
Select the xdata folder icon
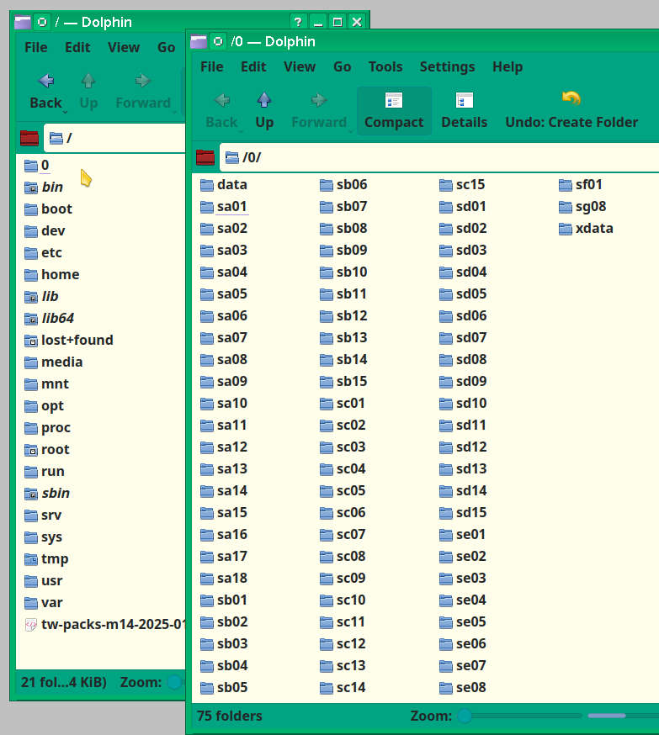[566, 229]
